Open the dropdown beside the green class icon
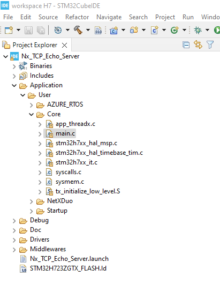Image resolution: width=220 pixels, height=300 pixels. click(184, 30)
